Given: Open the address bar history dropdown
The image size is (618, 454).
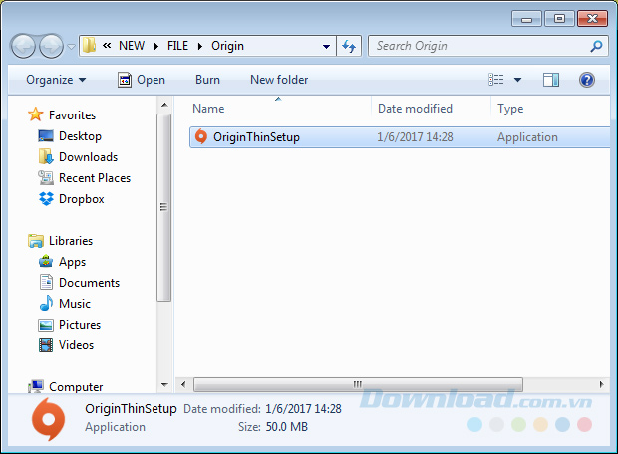Looking at the screenshot, I should [x=326, y=46].
